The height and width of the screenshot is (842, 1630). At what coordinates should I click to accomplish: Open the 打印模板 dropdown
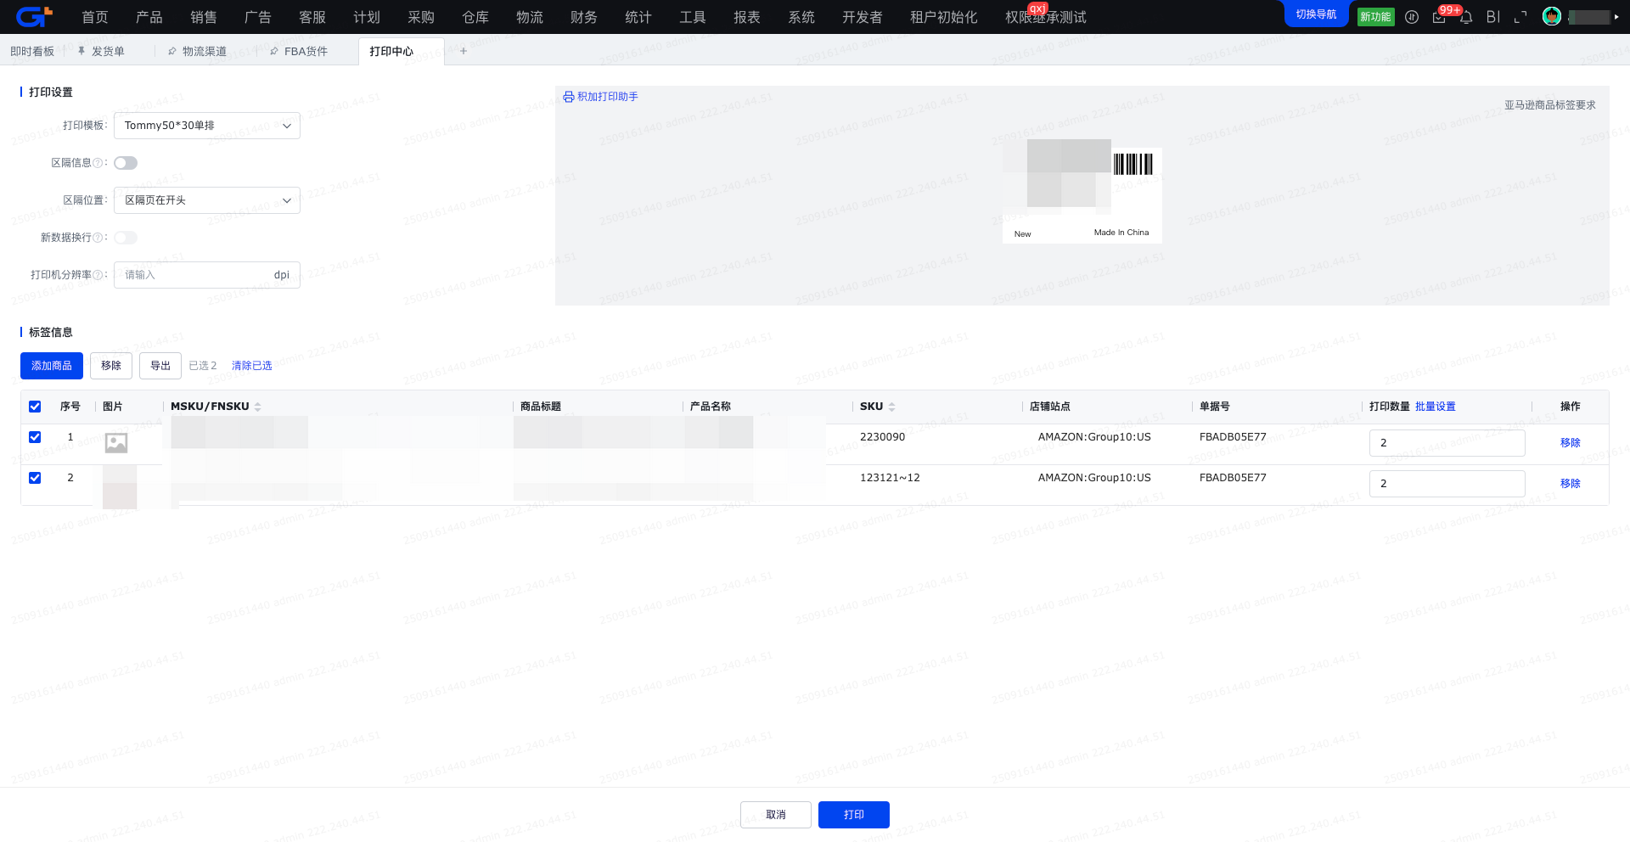point(207,126)
